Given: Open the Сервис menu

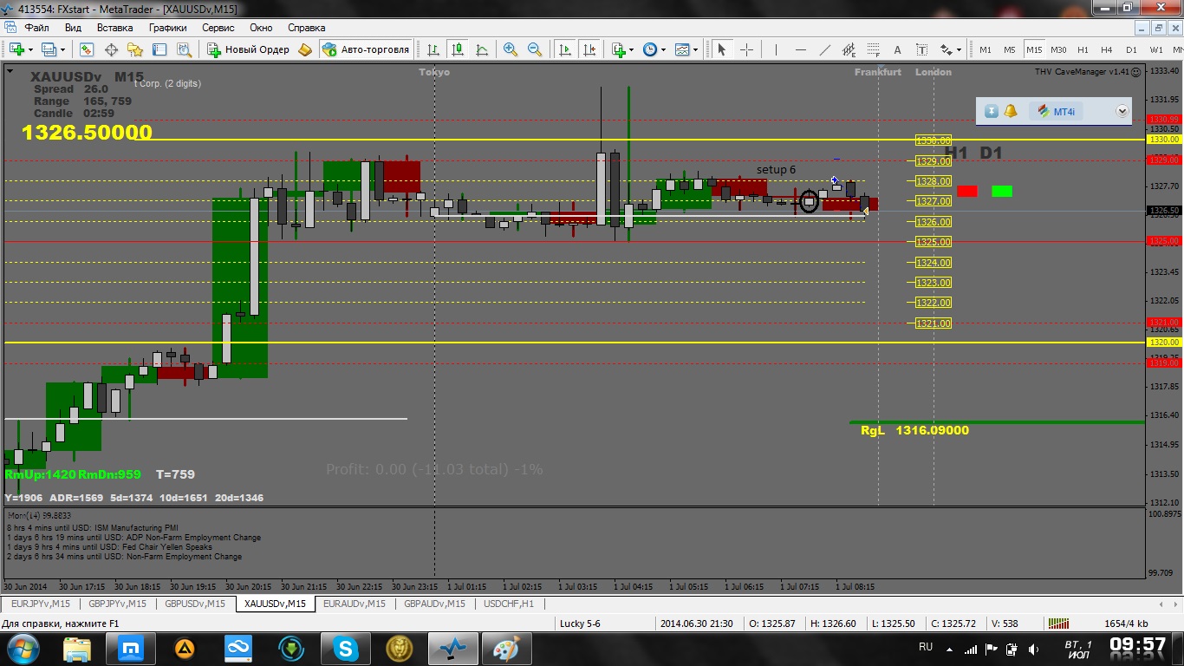Looking at the screenshot, I should (218, 27).
